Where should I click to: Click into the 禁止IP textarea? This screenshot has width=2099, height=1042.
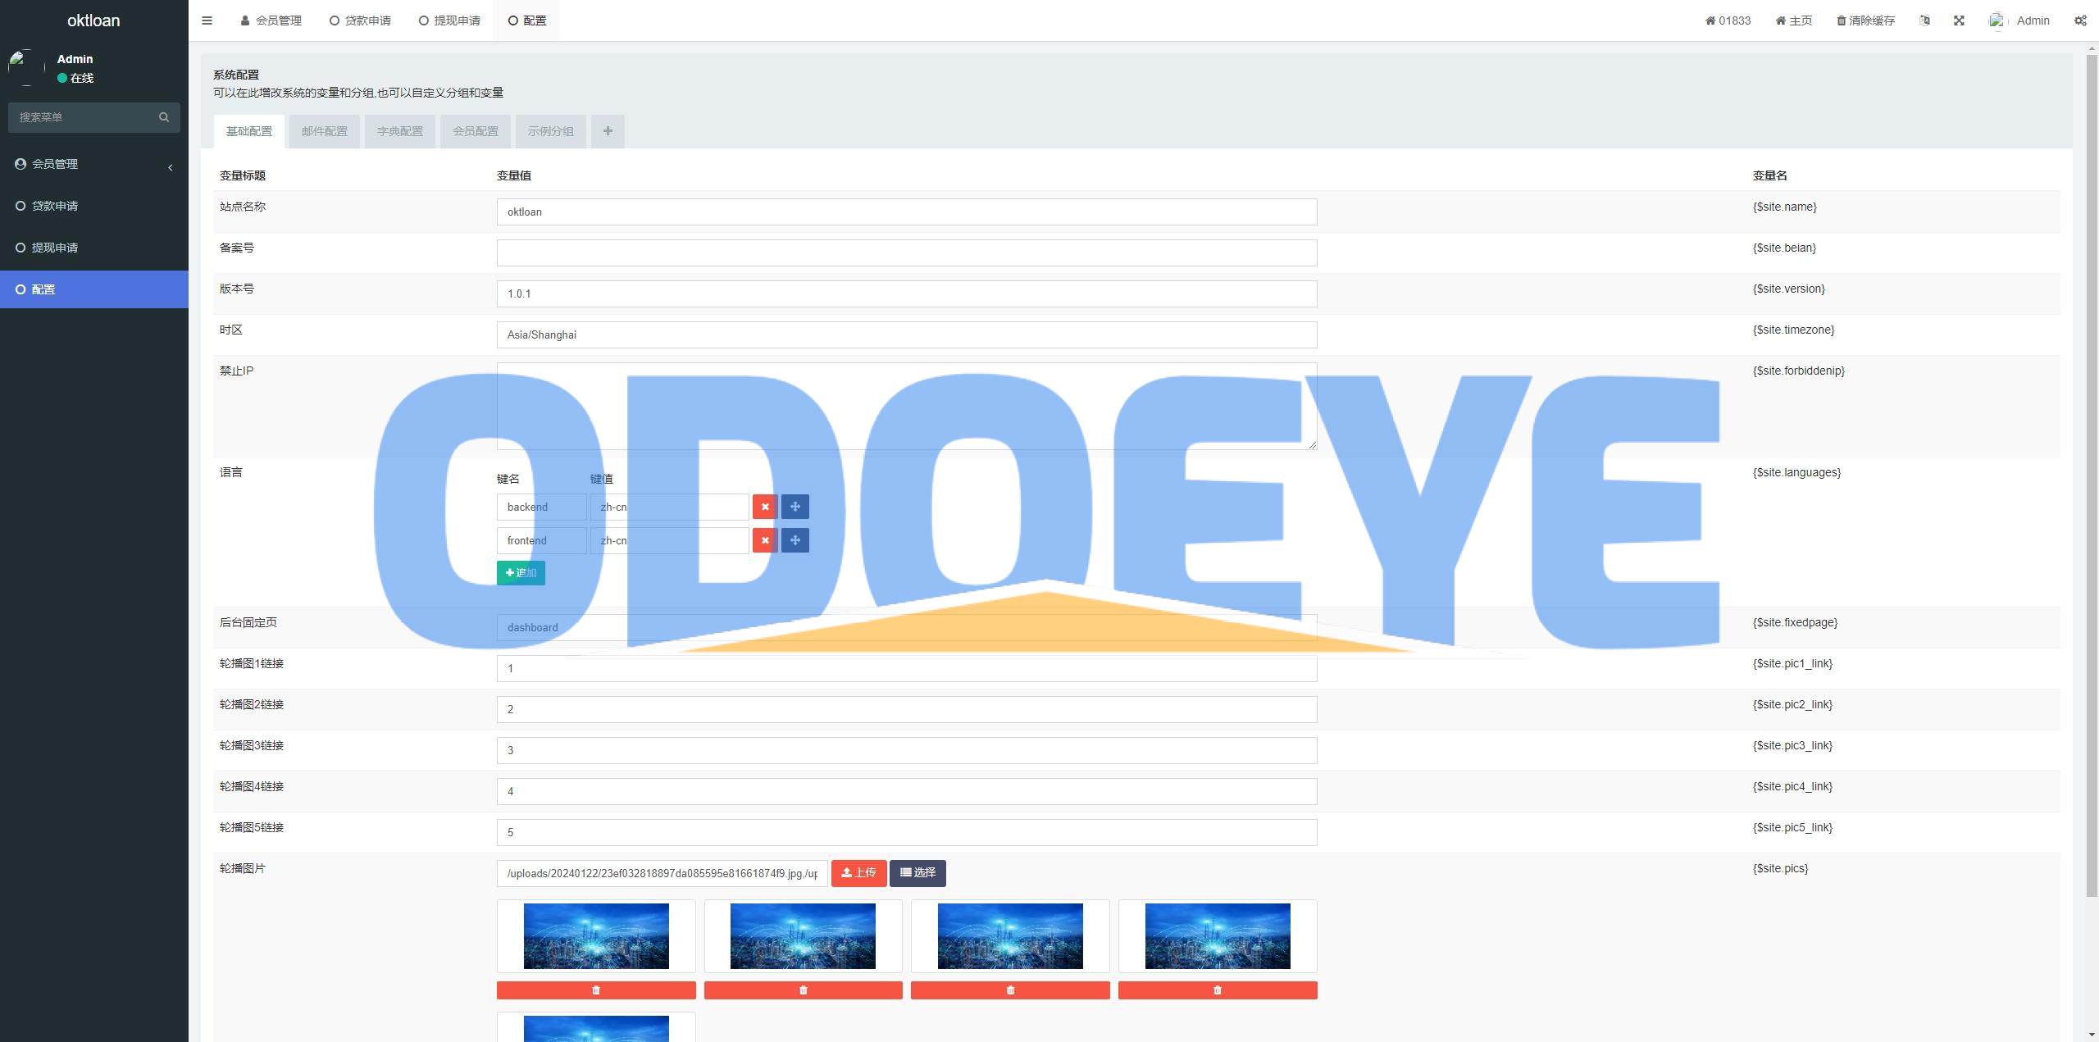[x=907, y=406]
